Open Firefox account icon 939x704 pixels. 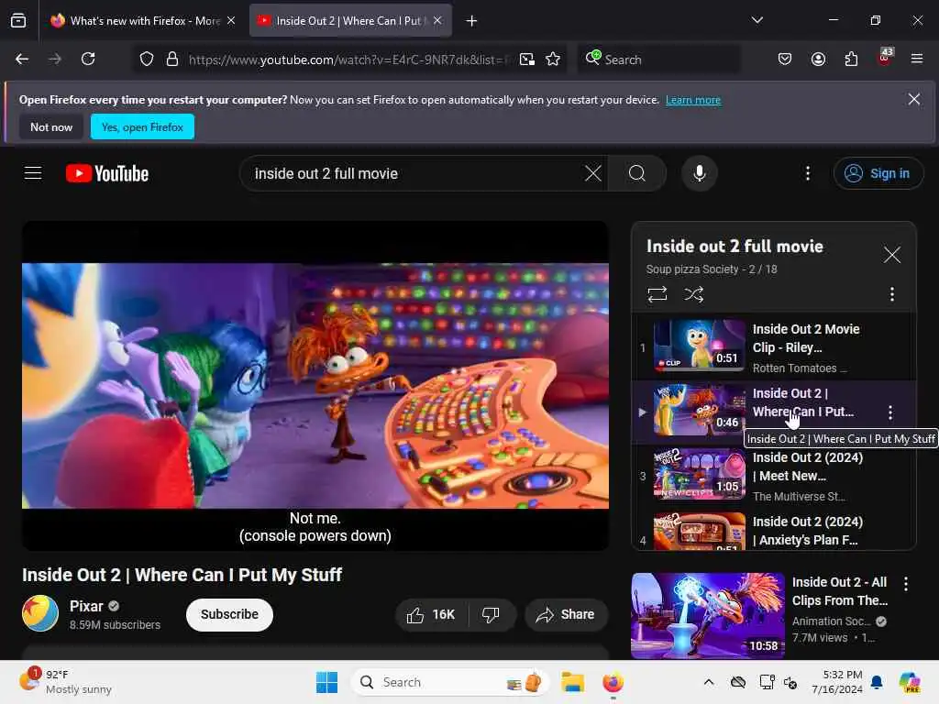[x=818, y=59]
